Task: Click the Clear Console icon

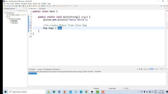Action: 144,69
